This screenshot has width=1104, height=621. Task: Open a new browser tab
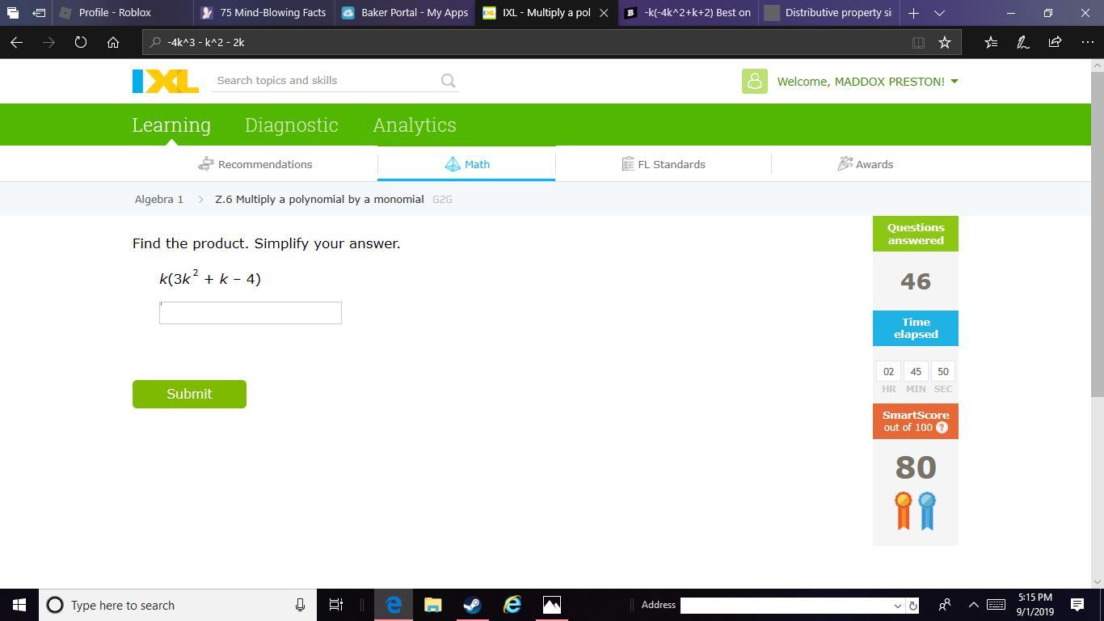pyautogui.click(x=913, y=13)
